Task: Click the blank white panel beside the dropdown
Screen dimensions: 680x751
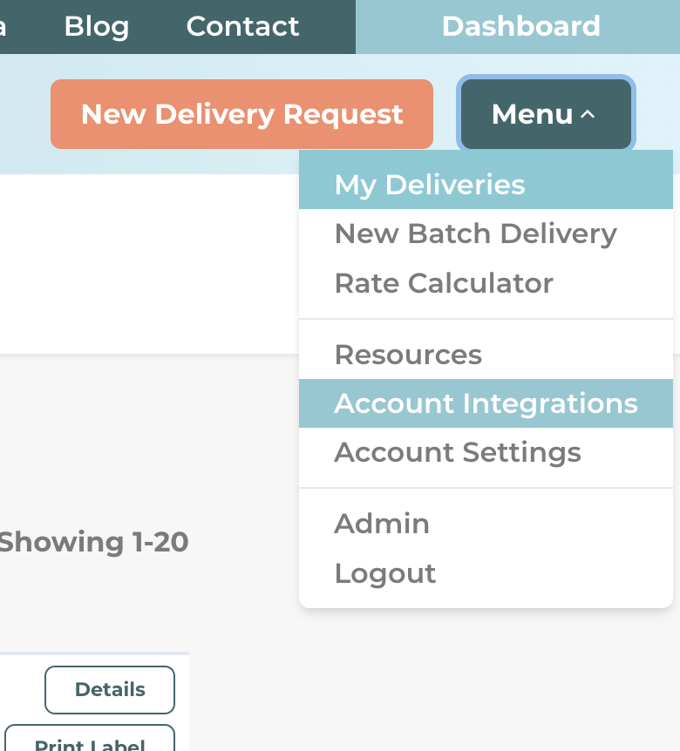Action: (149, 263)
